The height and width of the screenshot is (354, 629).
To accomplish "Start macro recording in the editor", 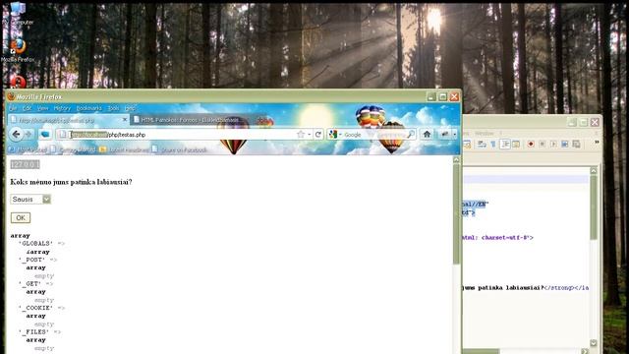I will pyautogui.click(x=531, y=144).
